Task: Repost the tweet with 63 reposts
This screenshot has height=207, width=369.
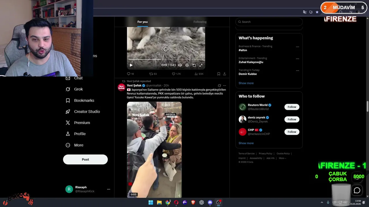Action: point(153,74)
